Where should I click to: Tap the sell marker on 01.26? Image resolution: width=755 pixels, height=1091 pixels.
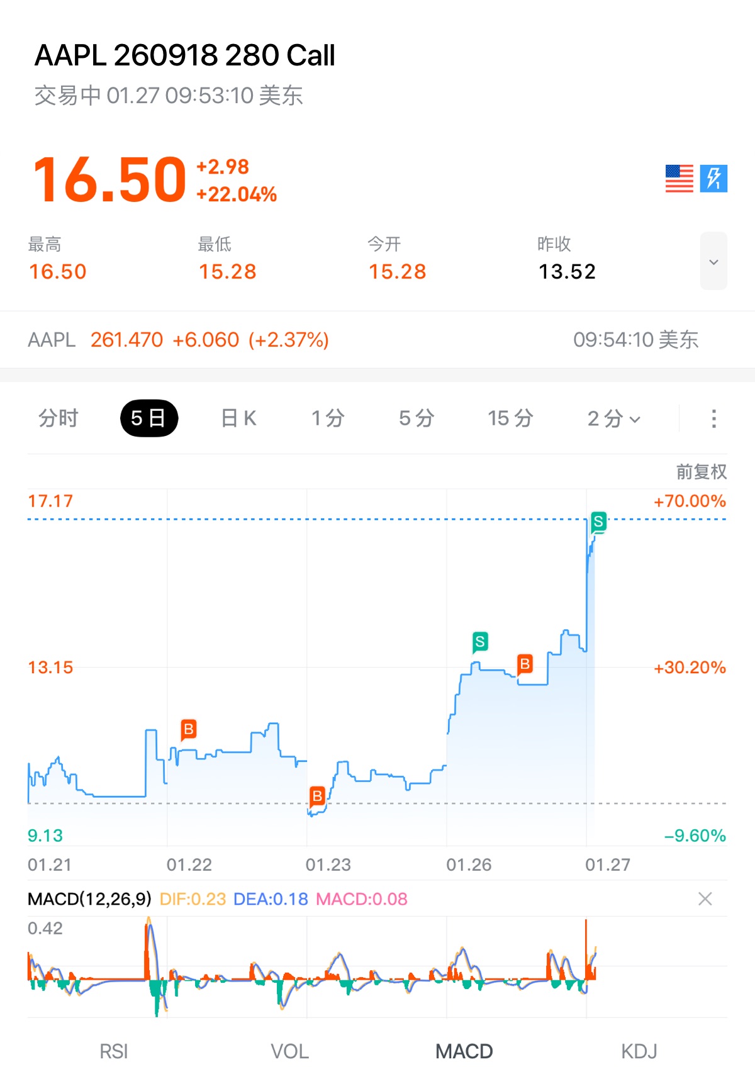coord(480,642)
